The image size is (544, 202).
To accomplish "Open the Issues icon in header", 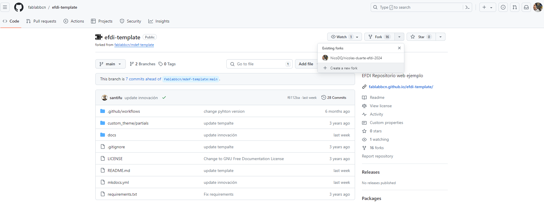I will [503, 7].
